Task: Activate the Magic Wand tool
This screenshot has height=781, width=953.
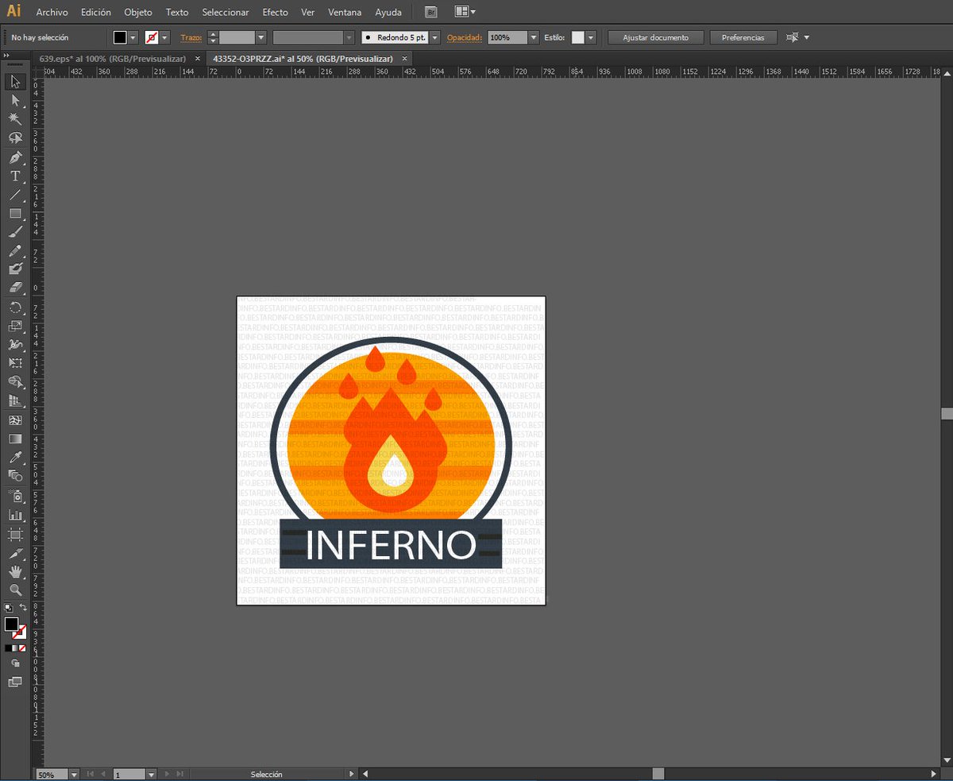Action: coord(14,119)
